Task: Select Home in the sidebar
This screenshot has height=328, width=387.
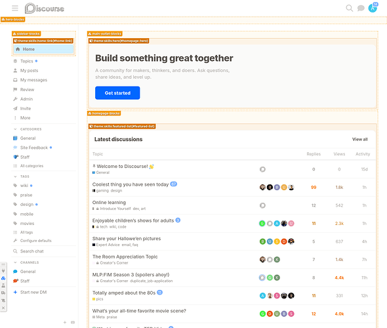Action: pyautogui.click(x=44, y=49)
